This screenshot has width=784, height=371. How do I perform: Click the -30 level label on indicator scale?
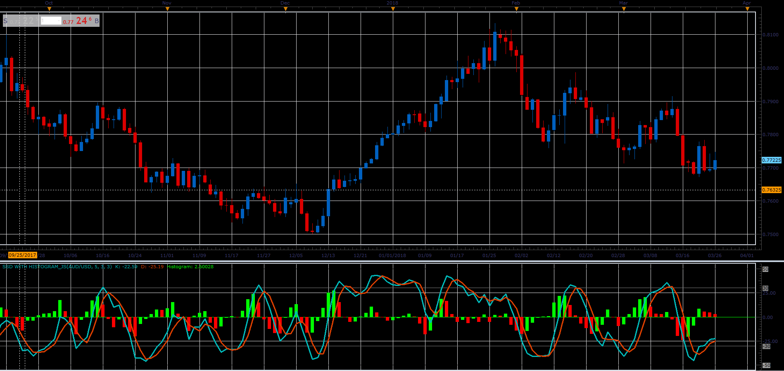[766, 346]
